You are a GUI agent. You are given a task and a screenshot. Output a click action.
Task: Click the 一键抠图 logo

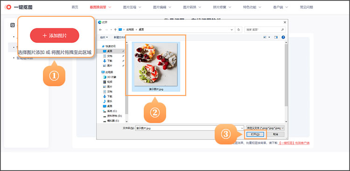pyautogui.click(x=19, y=7)
